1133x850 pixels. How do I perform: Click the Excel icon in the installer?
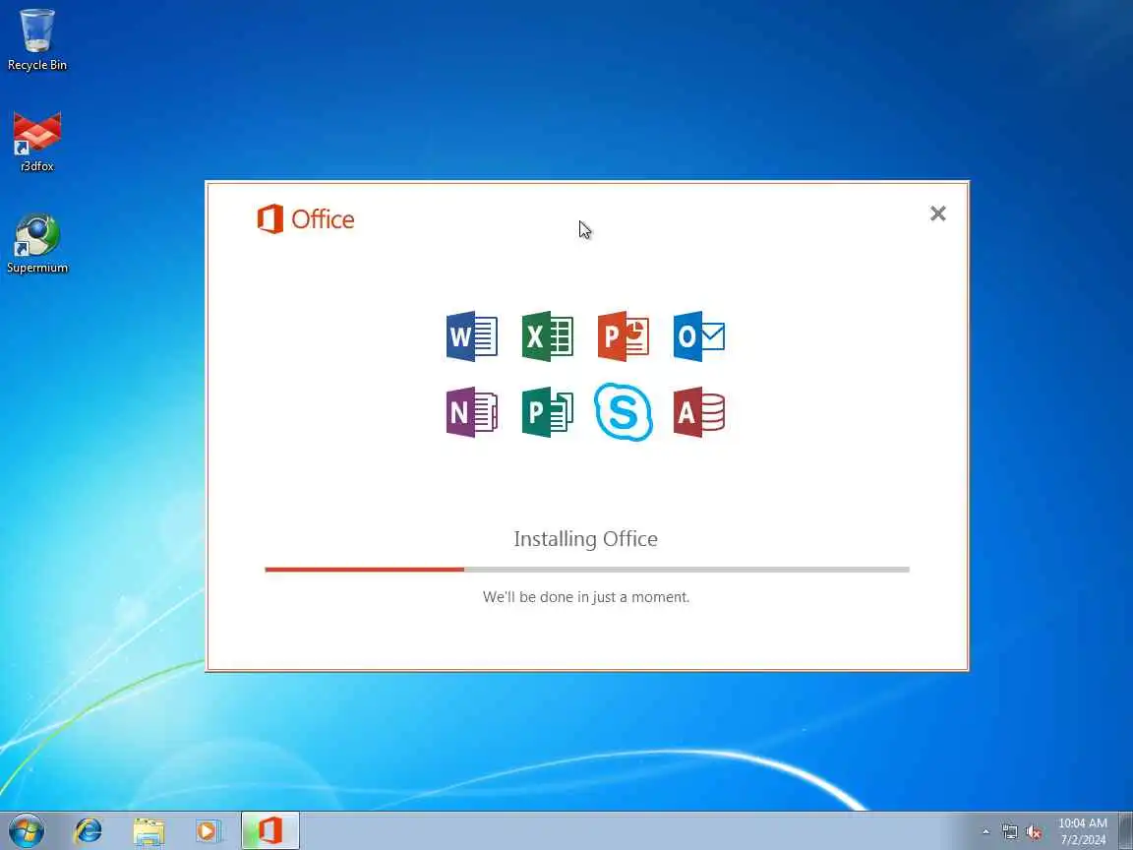point(547,336)
